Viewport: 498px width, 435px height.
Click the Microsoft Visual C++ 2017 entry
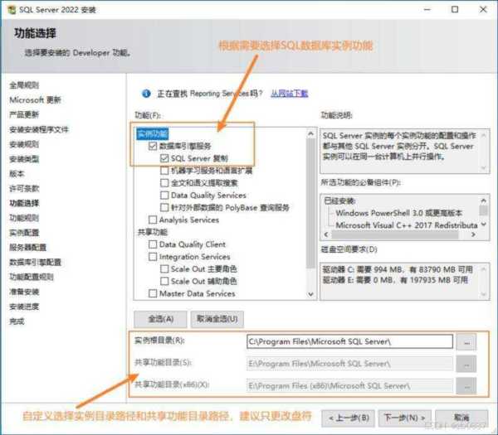click(407, 225)
